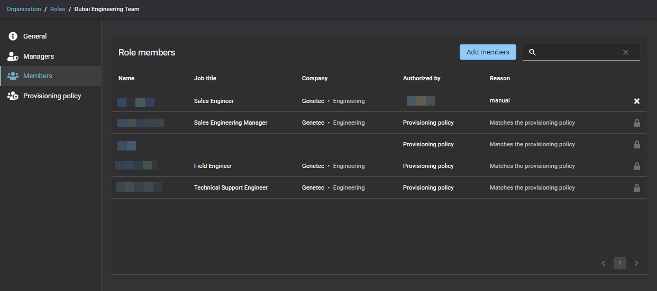Click the search magnifier icon
Viewport: 657px width, 291px height.
pyautogui.click(x=533, y=52)
